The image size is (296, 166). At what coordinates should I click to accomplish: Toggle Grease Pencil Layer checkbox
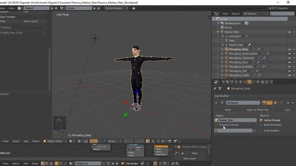pyautogui.click(x=179, y=147)
